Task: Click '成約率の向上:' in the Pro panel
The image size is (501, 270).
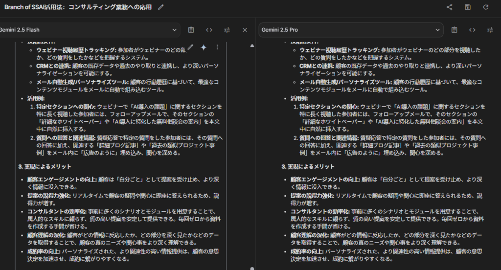Action: 307,251
